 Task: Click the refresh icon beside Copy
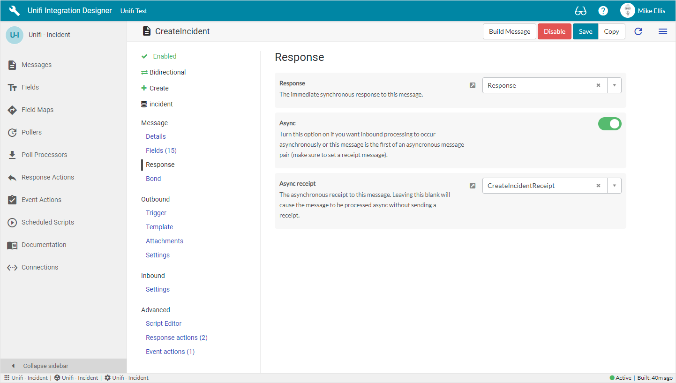[638, 31]
